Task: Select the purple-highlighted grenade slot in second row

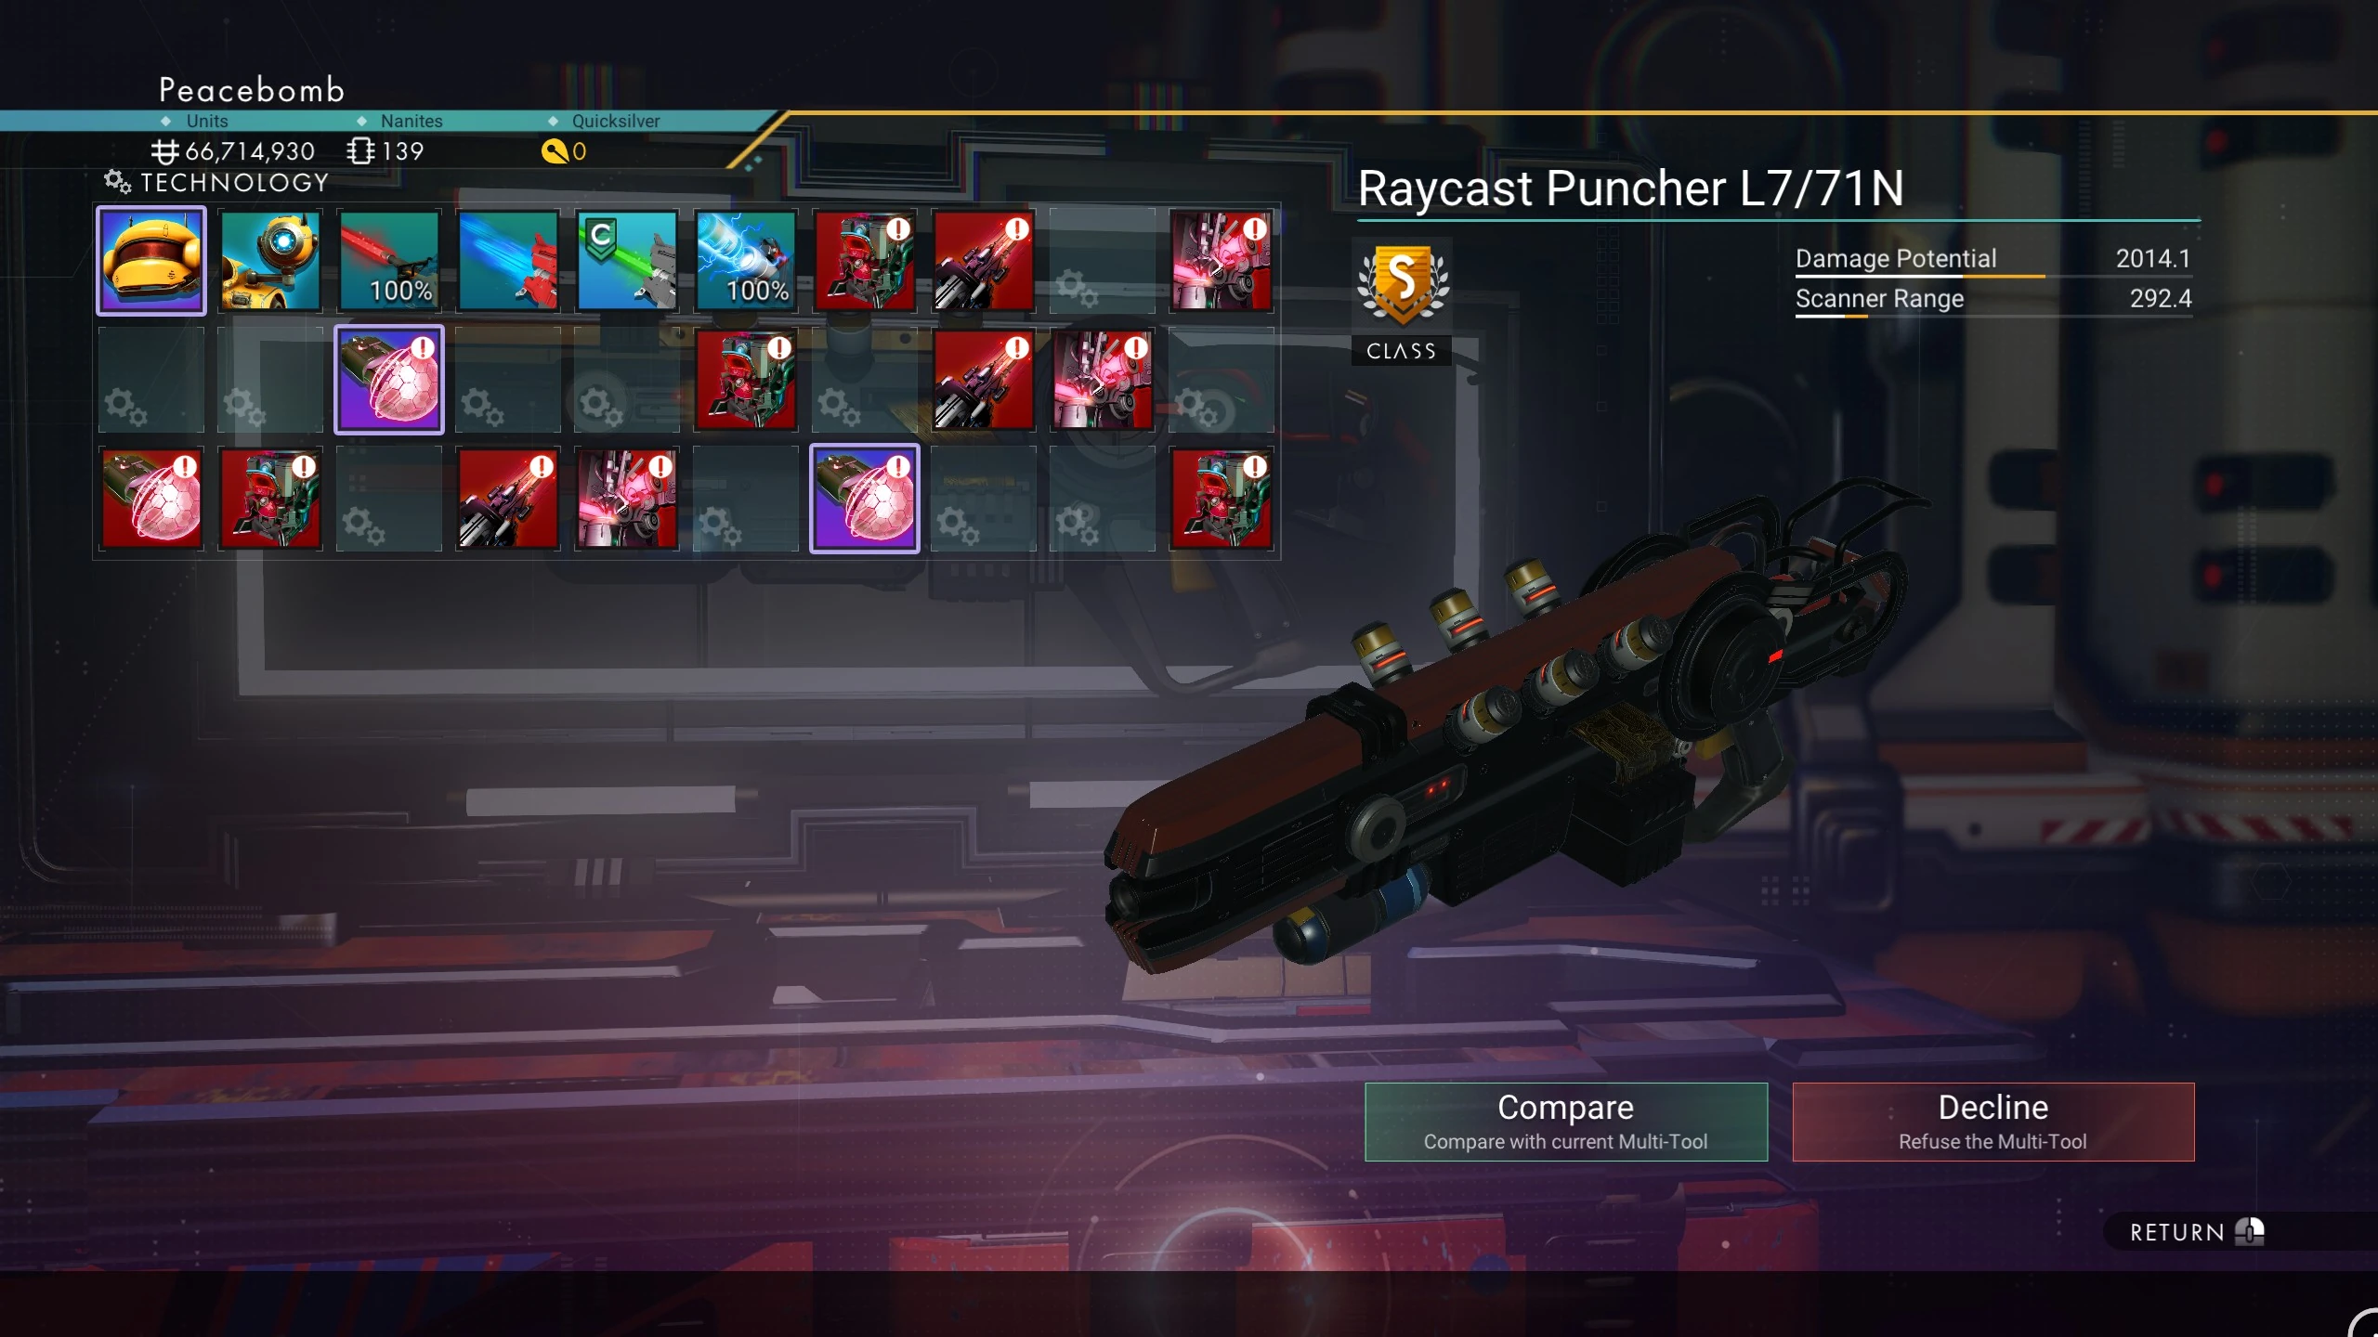Action: [389, 380]
